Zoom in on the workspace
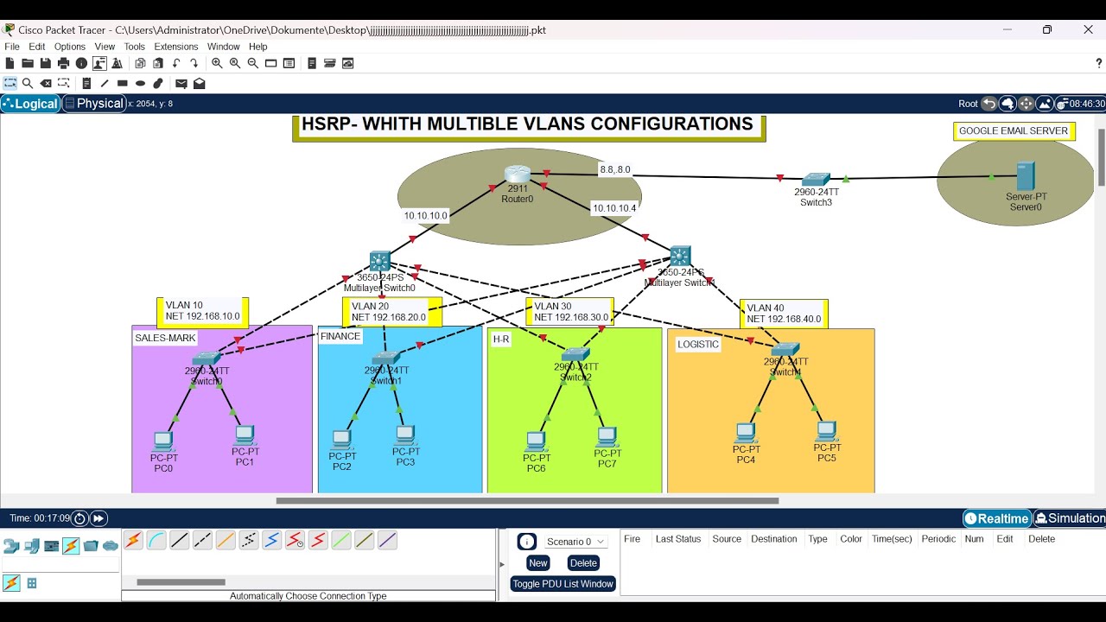 (217, 63)
